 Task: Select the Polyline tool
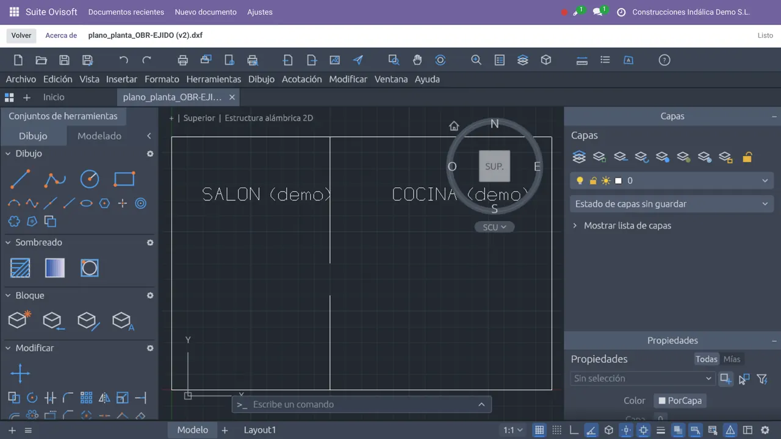coord(55,179)
